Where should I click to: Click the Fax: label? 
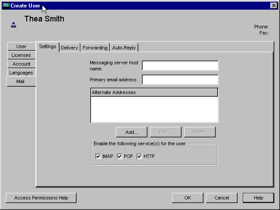coord(264,33)
